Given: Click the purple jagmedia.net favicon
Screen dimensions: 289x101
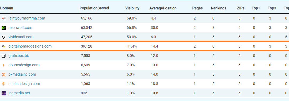Looking at the screenshot, I should click(x=4, y=93).
